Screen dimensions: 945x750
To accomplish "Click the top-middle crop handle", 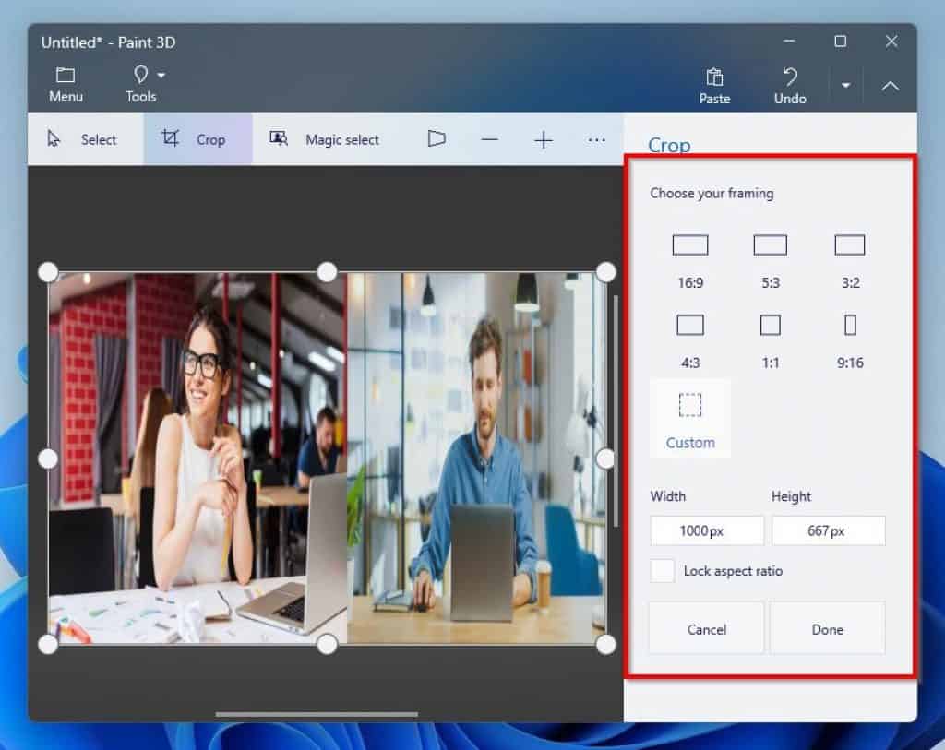I will coord(328,272).
